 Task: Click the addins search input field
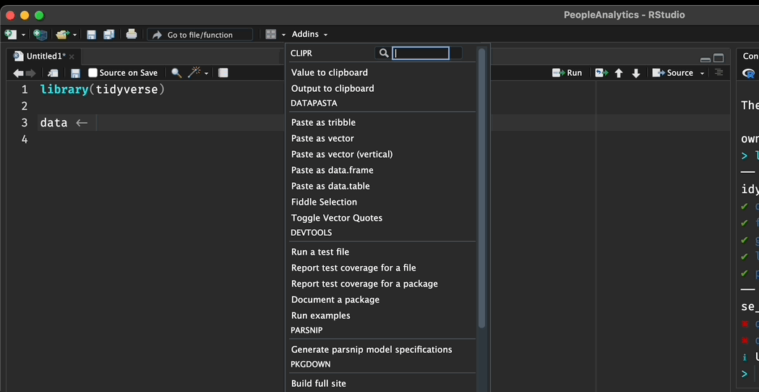421,54
